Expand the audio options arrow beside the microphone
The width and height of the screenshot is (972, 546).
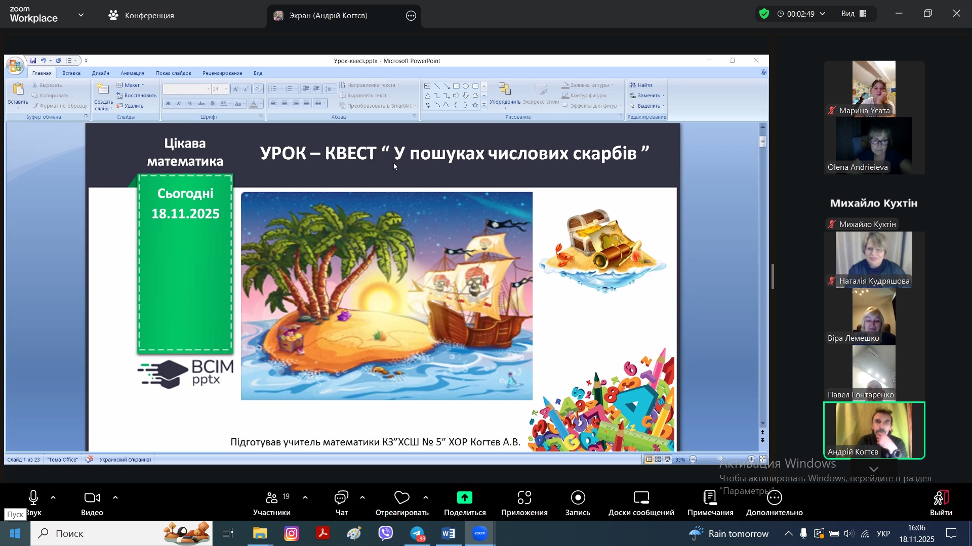click(x=53, y=498)
